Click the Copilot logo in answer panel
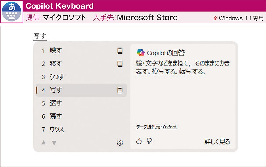Screen dimensions: 266x167 click(141, 53)
